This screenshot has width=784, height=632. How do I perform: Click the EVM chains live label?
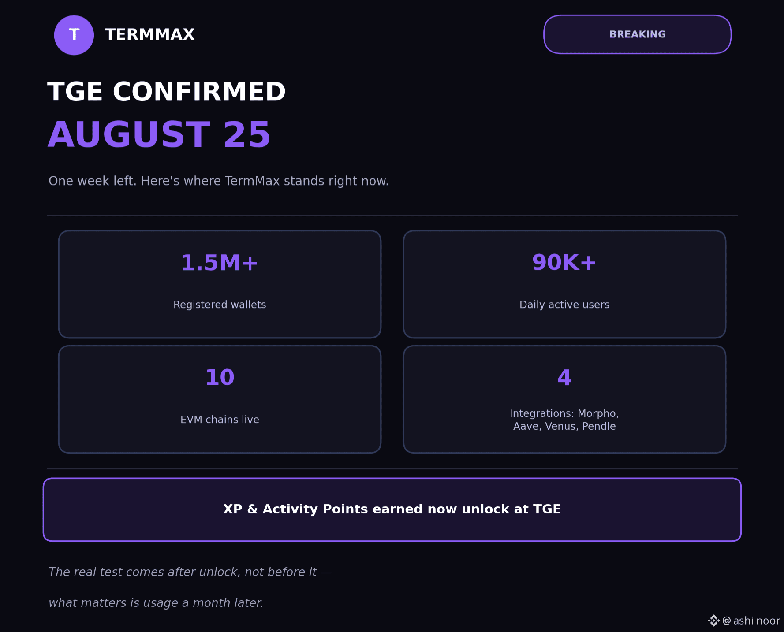220,420
